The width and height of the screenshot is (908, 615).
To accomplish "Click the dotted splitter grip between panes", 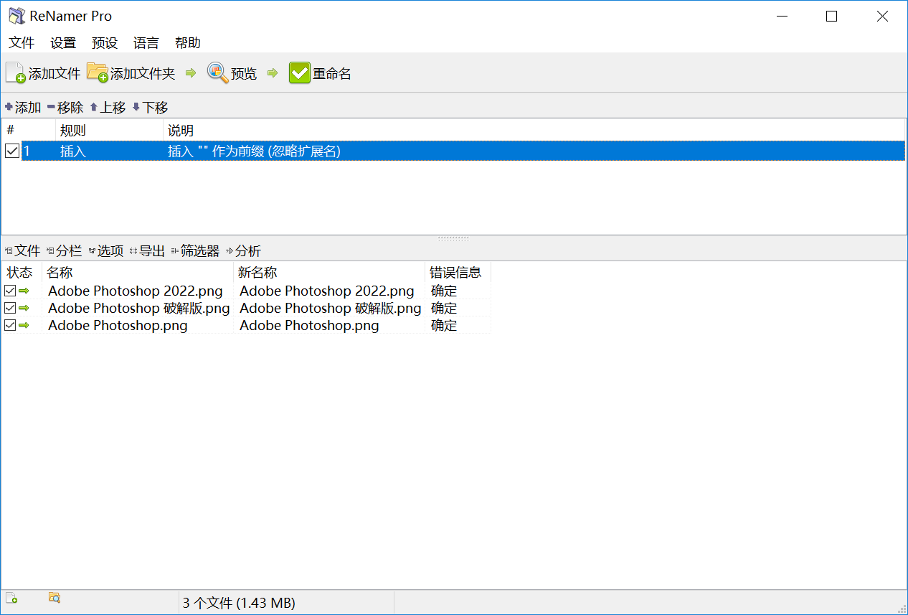I will [453, 238].
